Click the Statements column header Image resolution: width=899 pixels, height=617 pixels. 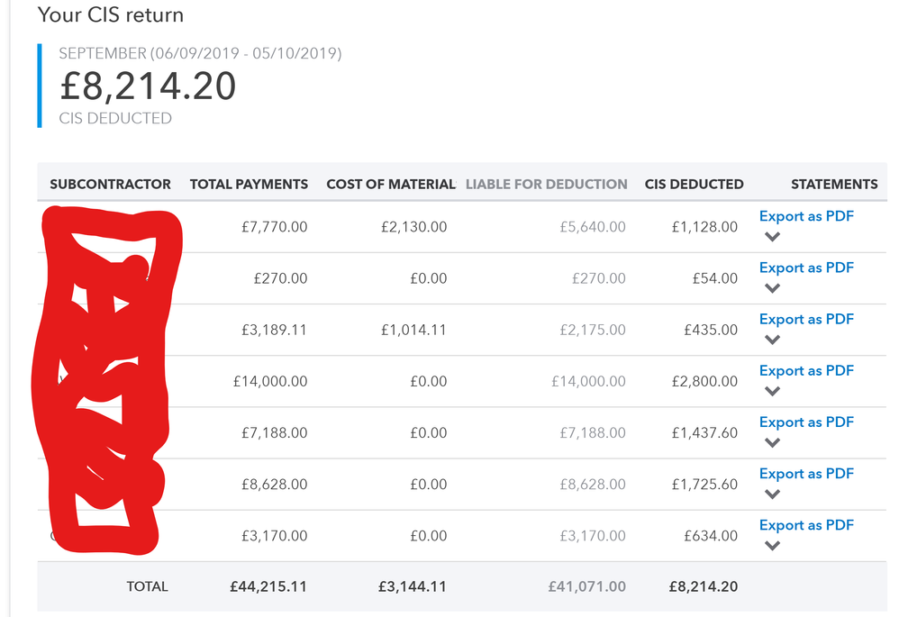tap(834, 184)
